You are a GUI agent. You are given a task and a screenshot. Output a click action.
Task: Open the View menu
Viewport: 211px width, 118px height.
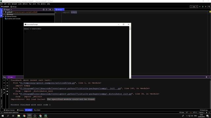[x=9, y=4]
